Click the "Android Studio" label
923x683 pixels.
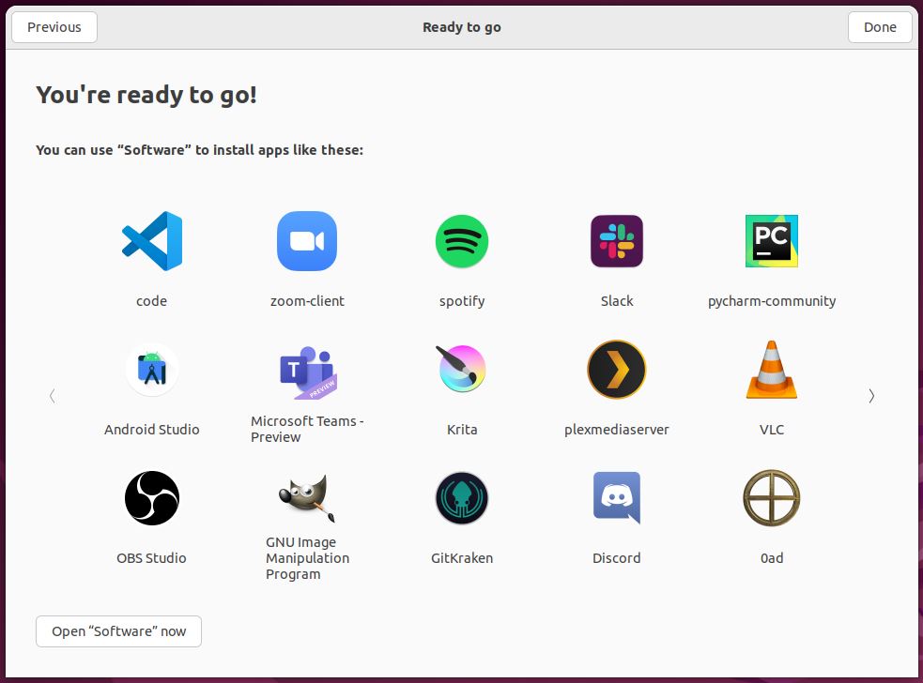coord(152,430)
